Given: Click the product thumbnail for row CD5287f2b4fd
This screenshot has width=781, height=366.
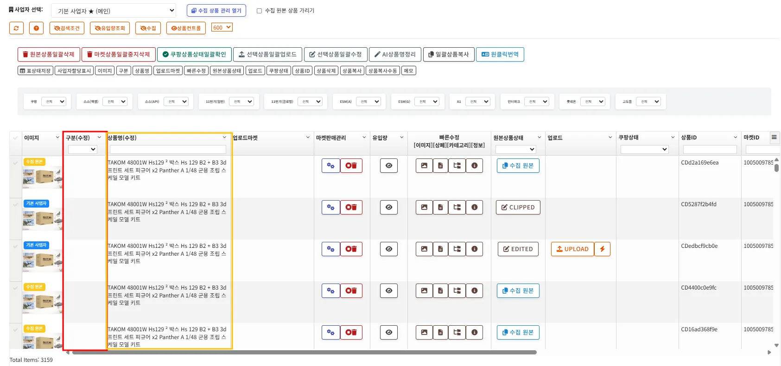Looking at the screenshot, I should [x=42, y=220].
